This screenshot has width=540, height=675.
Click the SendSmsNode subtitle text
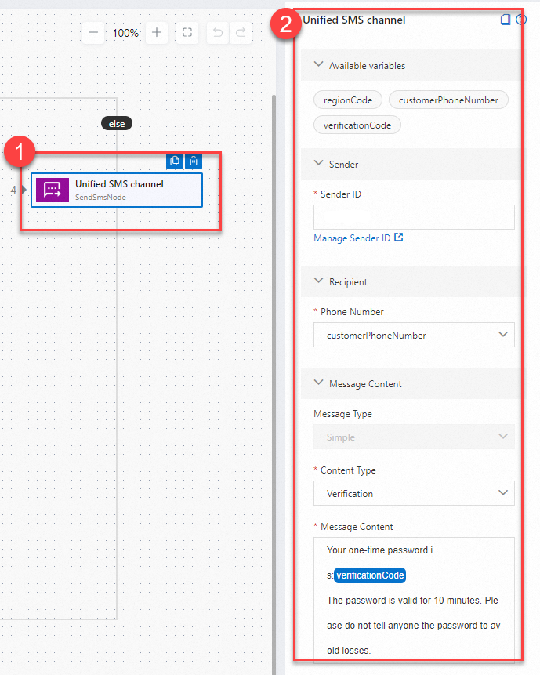[x=100, y=197]
